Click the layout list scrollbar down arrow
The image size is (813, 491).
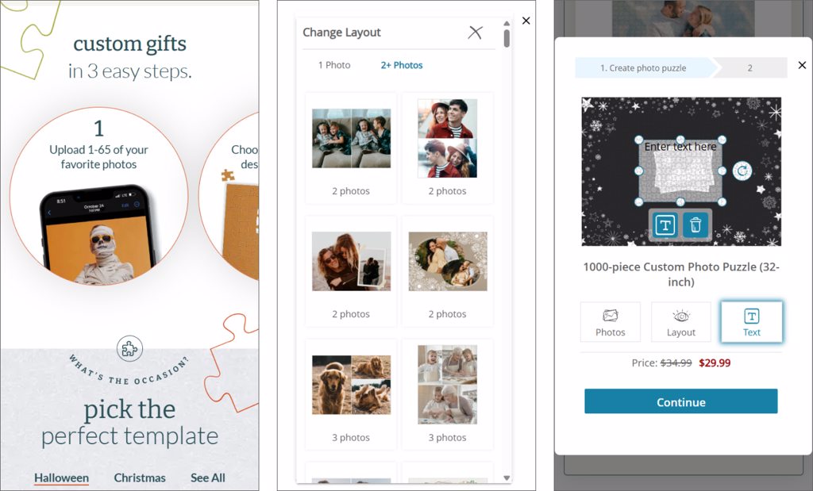[x=507, y=478]
